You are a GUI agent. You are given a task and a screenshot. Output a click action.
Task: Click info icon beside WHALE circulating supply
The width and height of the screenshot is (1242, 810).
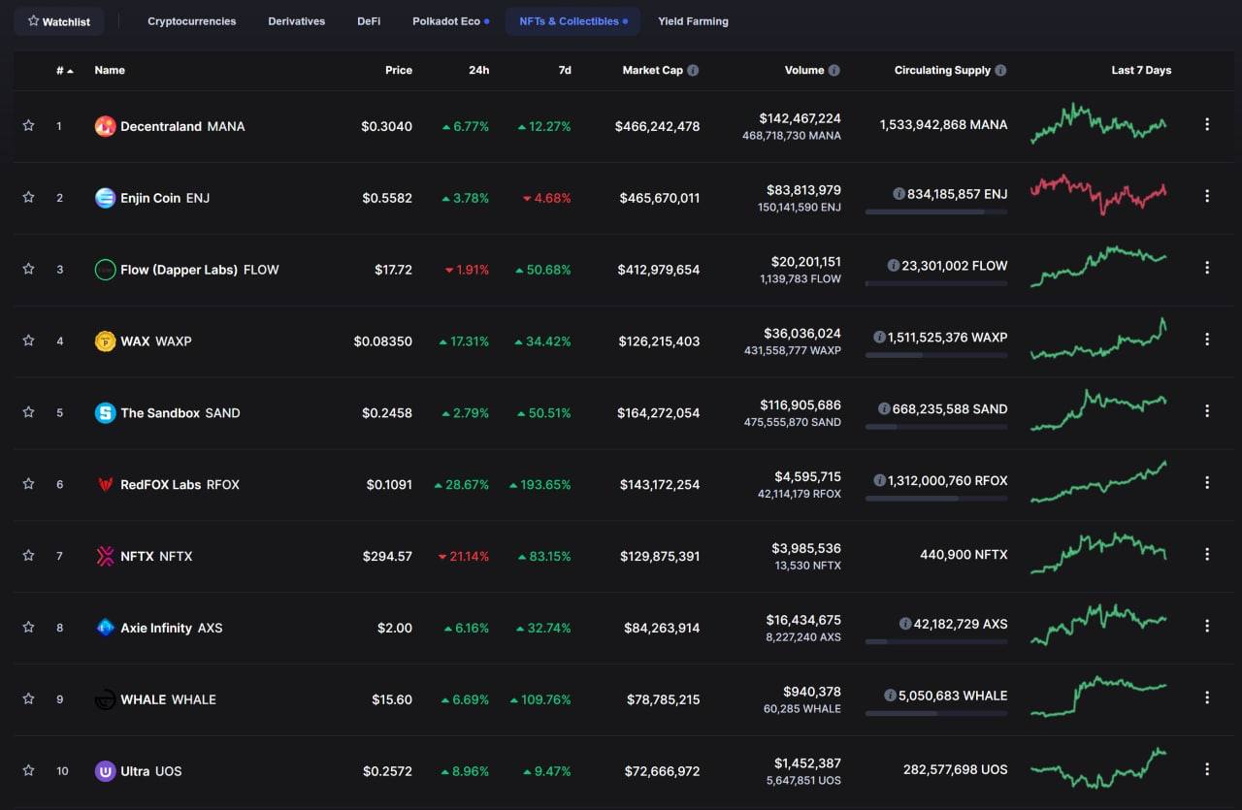pos(890,696)
